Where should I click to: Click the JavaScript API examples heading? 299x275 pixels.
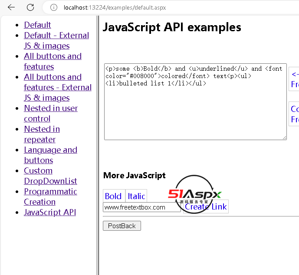click(x=172, y=27)
